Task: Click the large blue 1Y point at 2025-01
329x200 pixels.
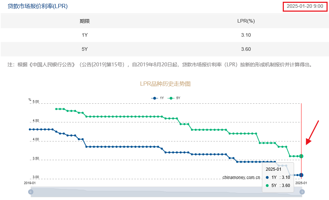Action: [x=301, y=175]
